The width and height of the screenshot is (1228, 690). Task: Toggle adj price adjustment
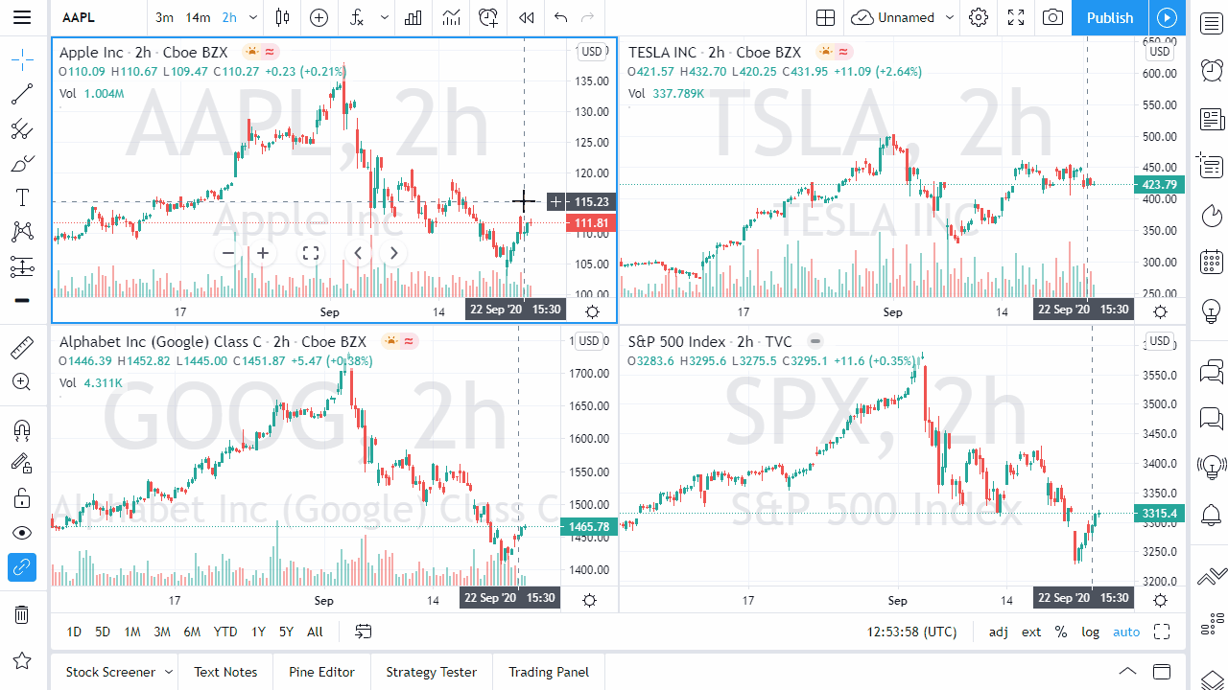point(999,632)
